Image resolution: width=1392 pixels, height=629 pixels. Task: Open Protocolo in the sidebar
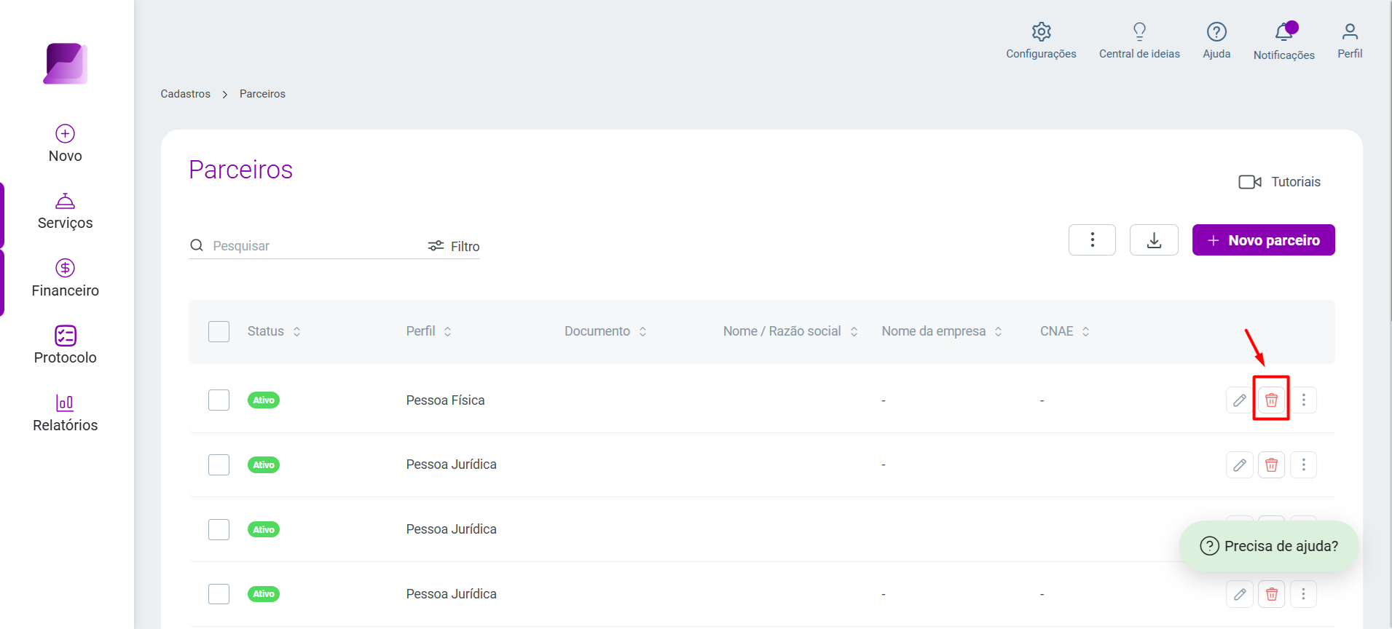pos(66,346)
